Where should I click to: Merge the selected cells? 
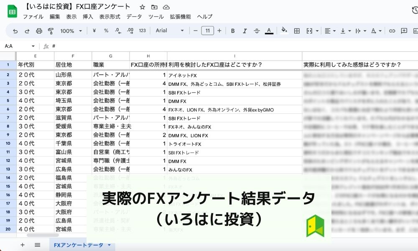[x=309, y=31]
